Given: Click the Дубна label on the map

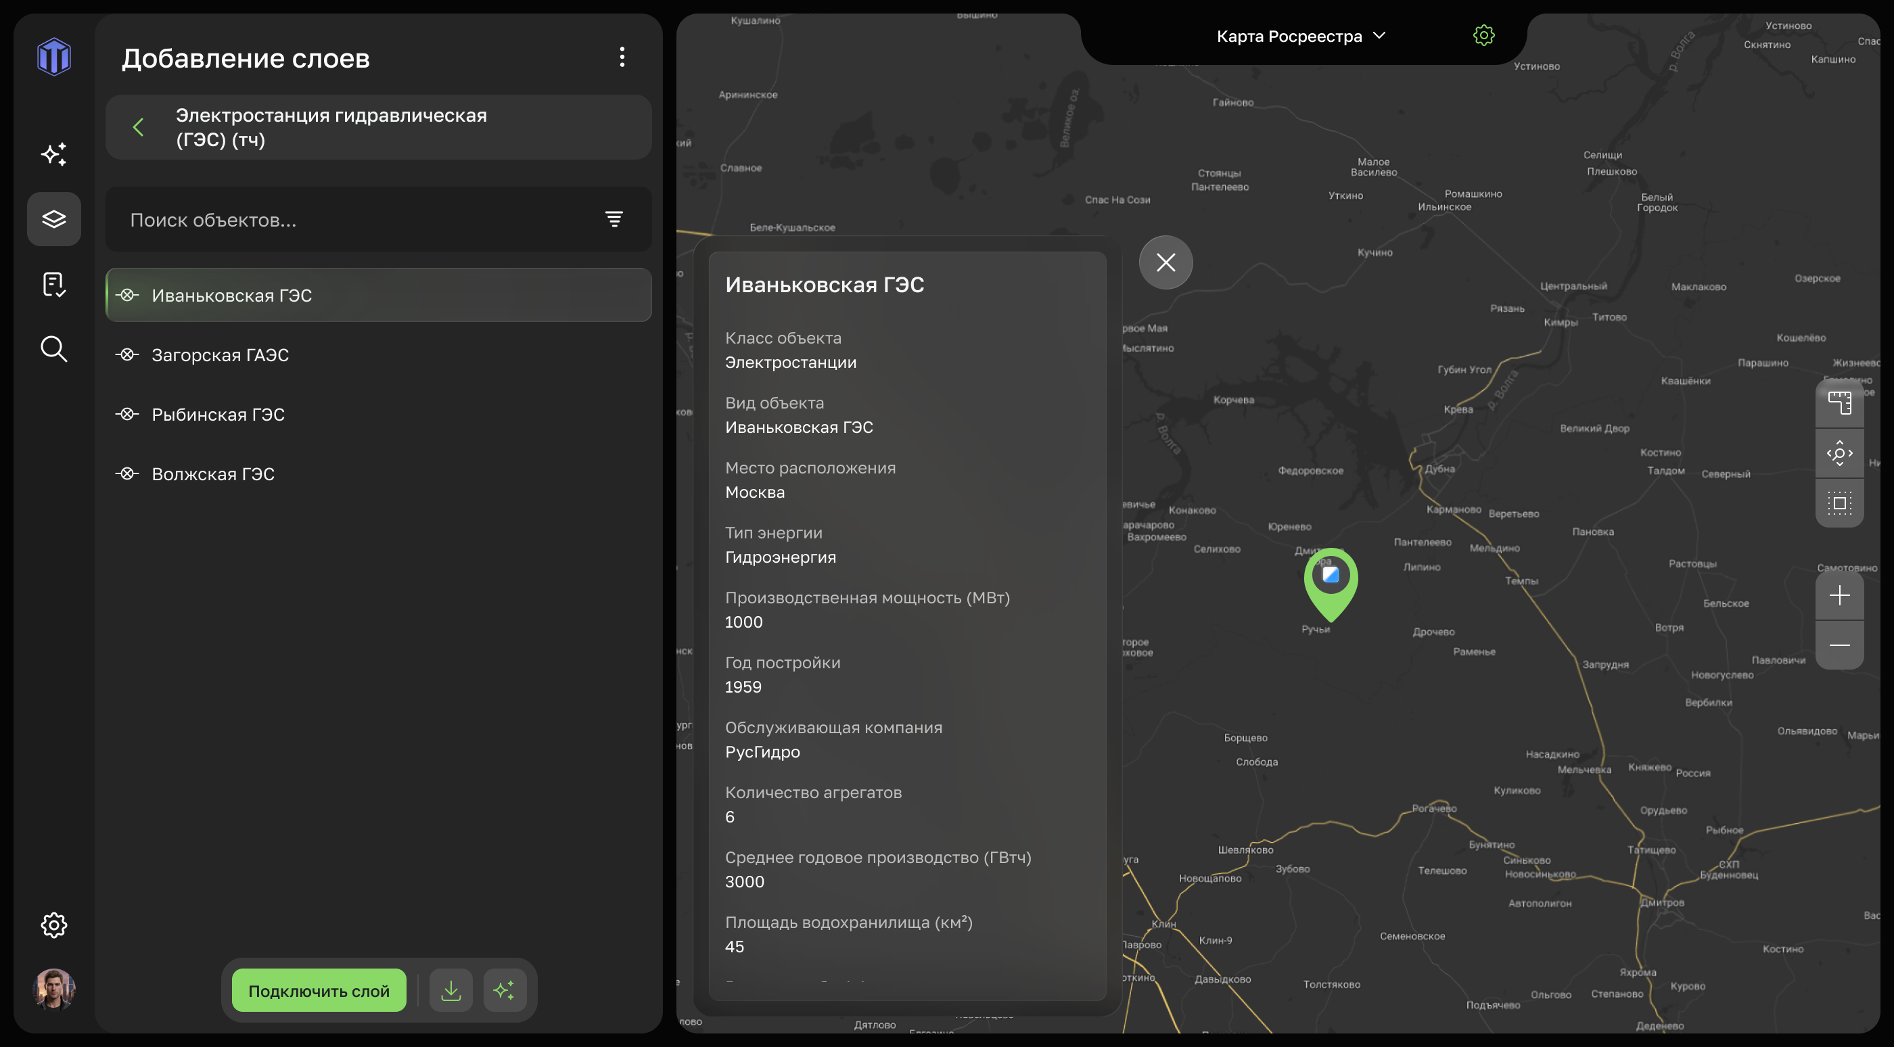Looking at the screenshot, I should coord(1439,469).
